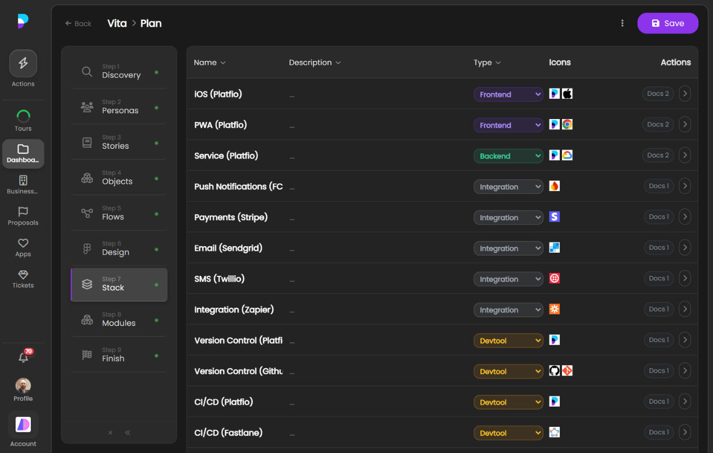Click the Zapier icon on the Integration row
The height and width of the screenshot is (453, 713).
click(x=554, y=310)
